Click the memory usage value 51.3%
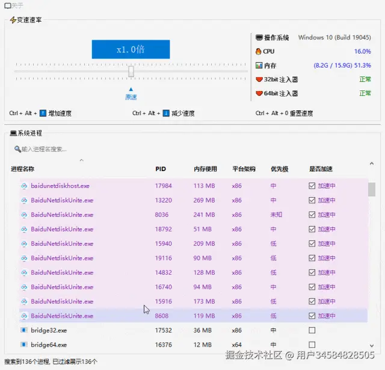 pos(363,66)
